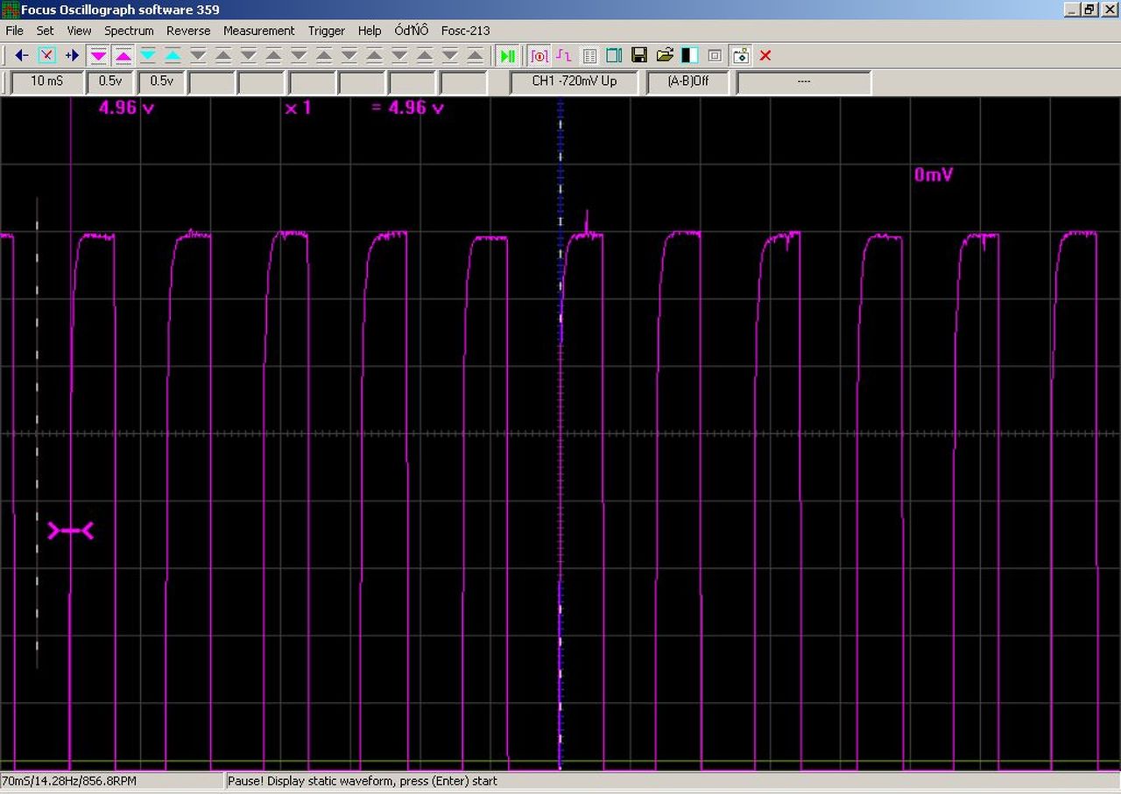Image resolution: width=1121 pixels, height=794 pixels.
Task: Capture a screenshot with the camera icon
Action: pyautogui.click(x=741, y=56)
